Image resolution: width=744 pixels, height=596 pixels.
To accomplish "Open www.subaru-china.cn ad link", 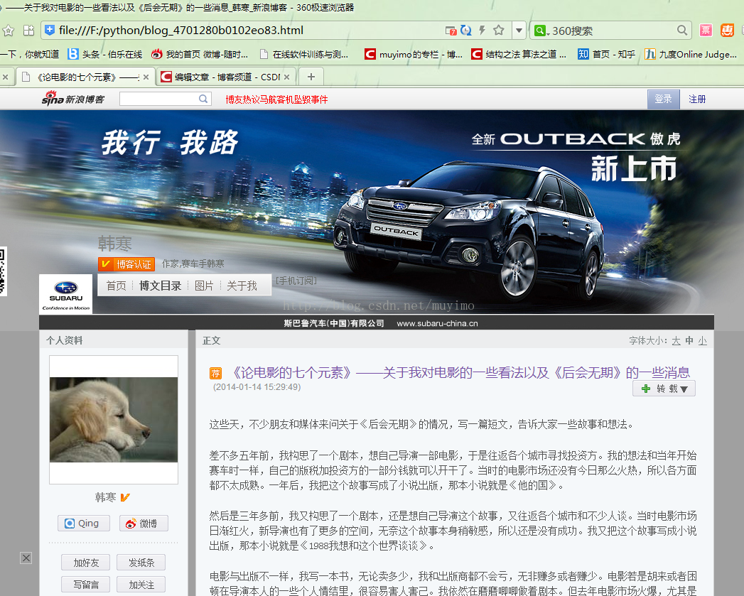I will click(438, 323).
